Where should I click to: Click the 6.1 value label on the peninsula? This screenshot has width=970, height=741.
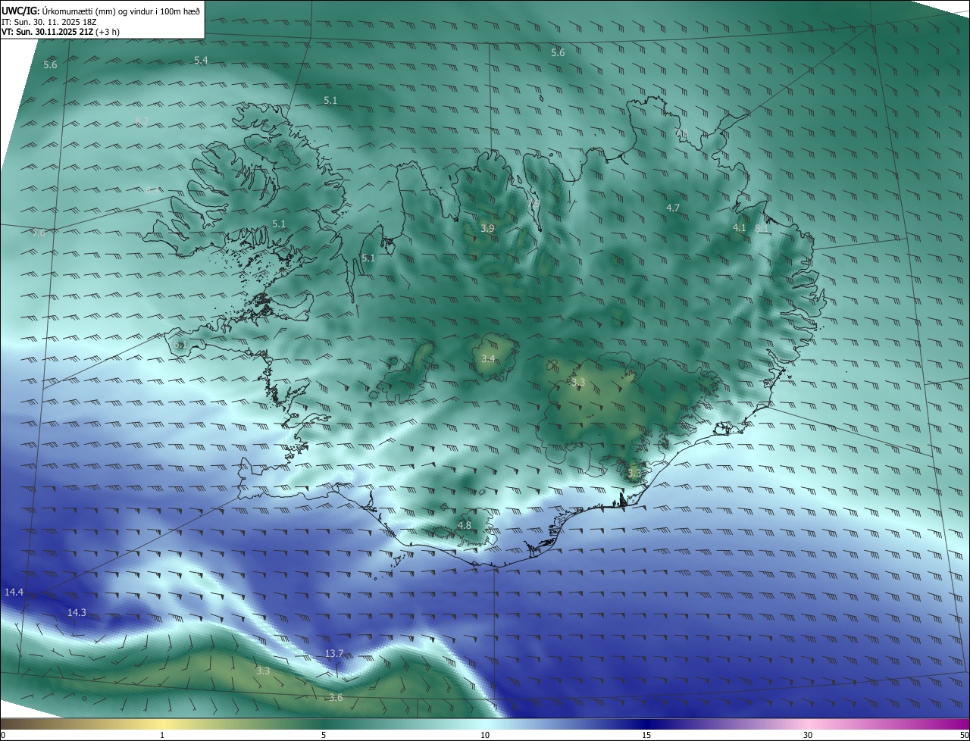[180, 345]
